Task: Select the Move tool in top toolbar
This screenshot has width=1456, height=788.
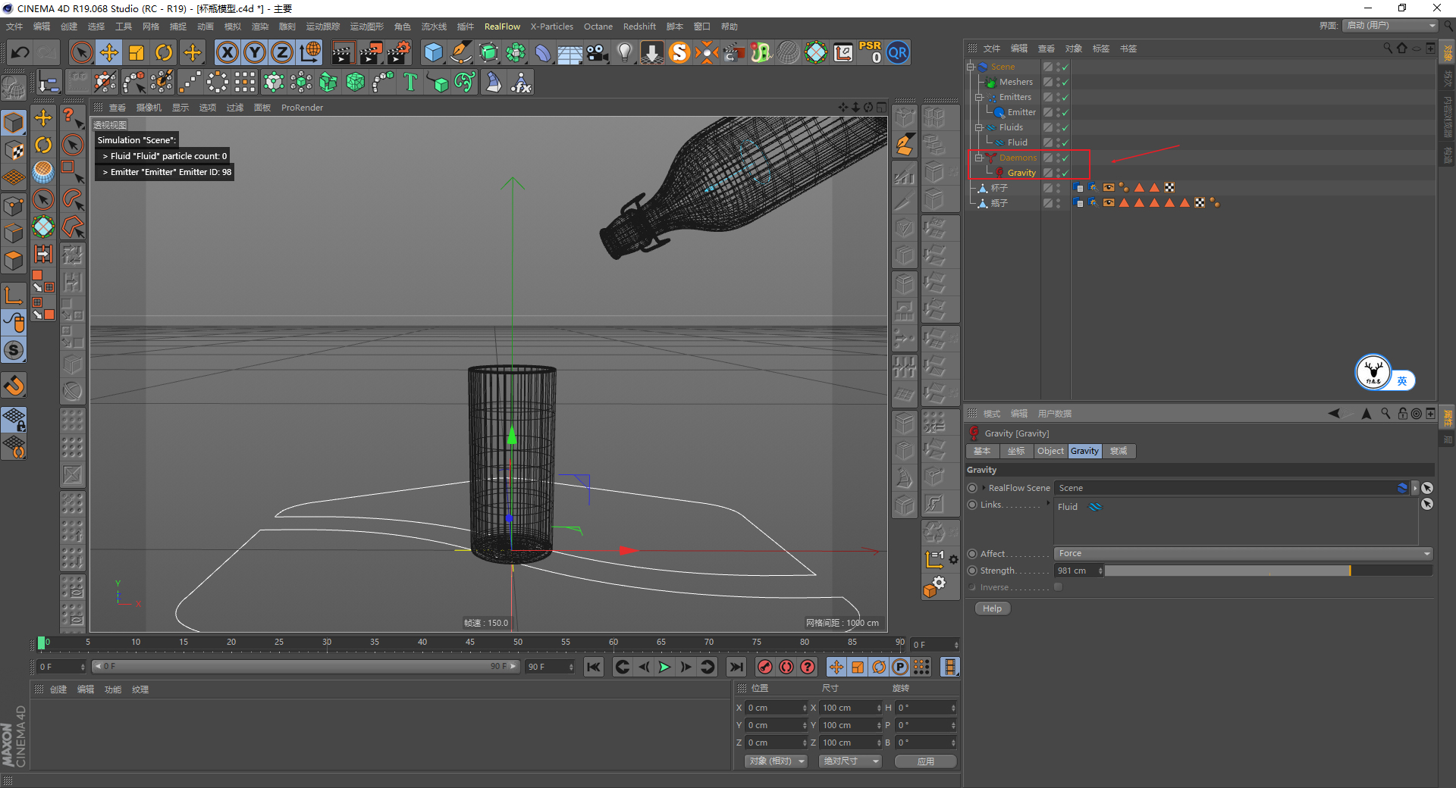Action: pos(109,53)
